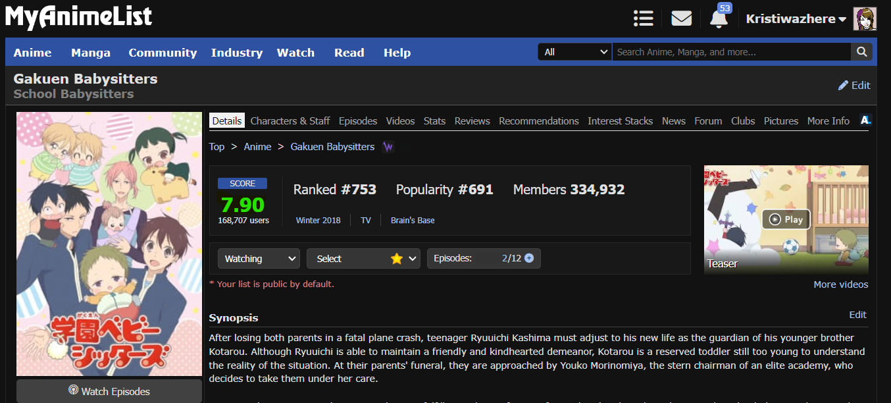Click the 168,707 users text

pyautogui.click(x=243, y=221)
